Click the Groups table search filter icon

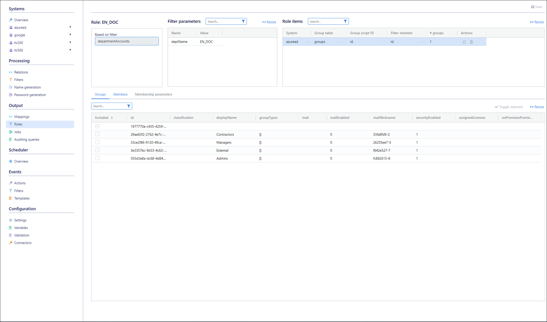128,106
